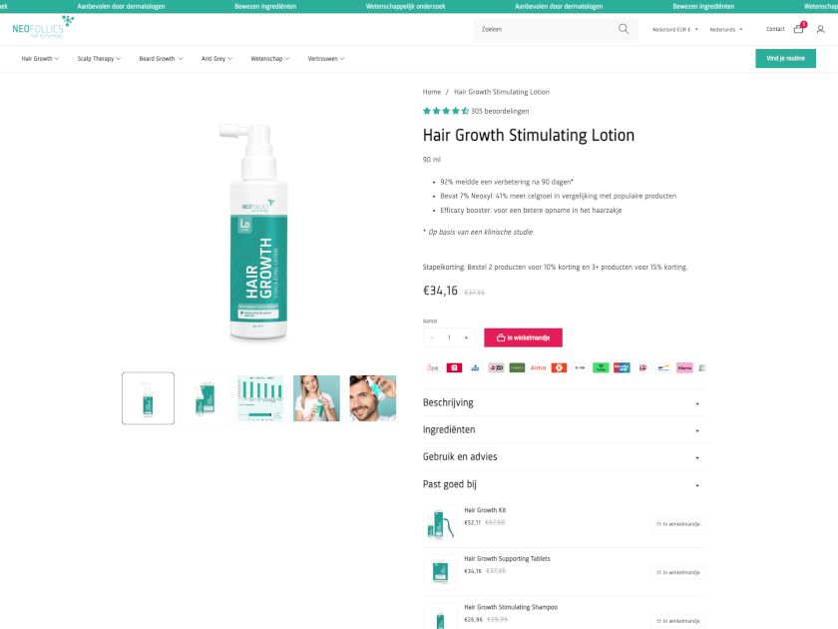The width and height of the screenshot is (838, 629).
Task: Click the search magnifier icon
Action: (x=624, y=29)
